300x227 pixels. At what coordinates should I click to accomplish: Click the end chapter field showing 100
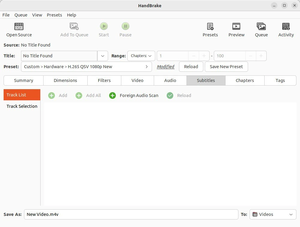click(x=230, y=56)
